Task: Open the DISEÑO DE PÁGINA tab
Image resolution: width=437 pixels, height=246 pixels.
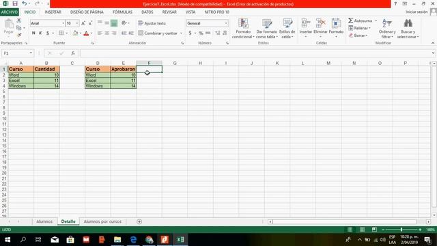Action: coord(87,12)
